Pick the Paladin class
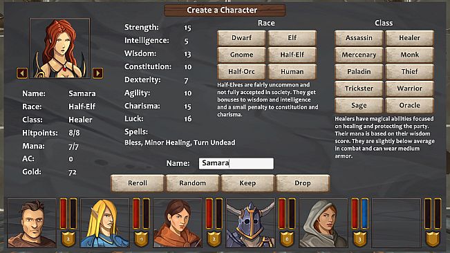 (x=359, y=71)
